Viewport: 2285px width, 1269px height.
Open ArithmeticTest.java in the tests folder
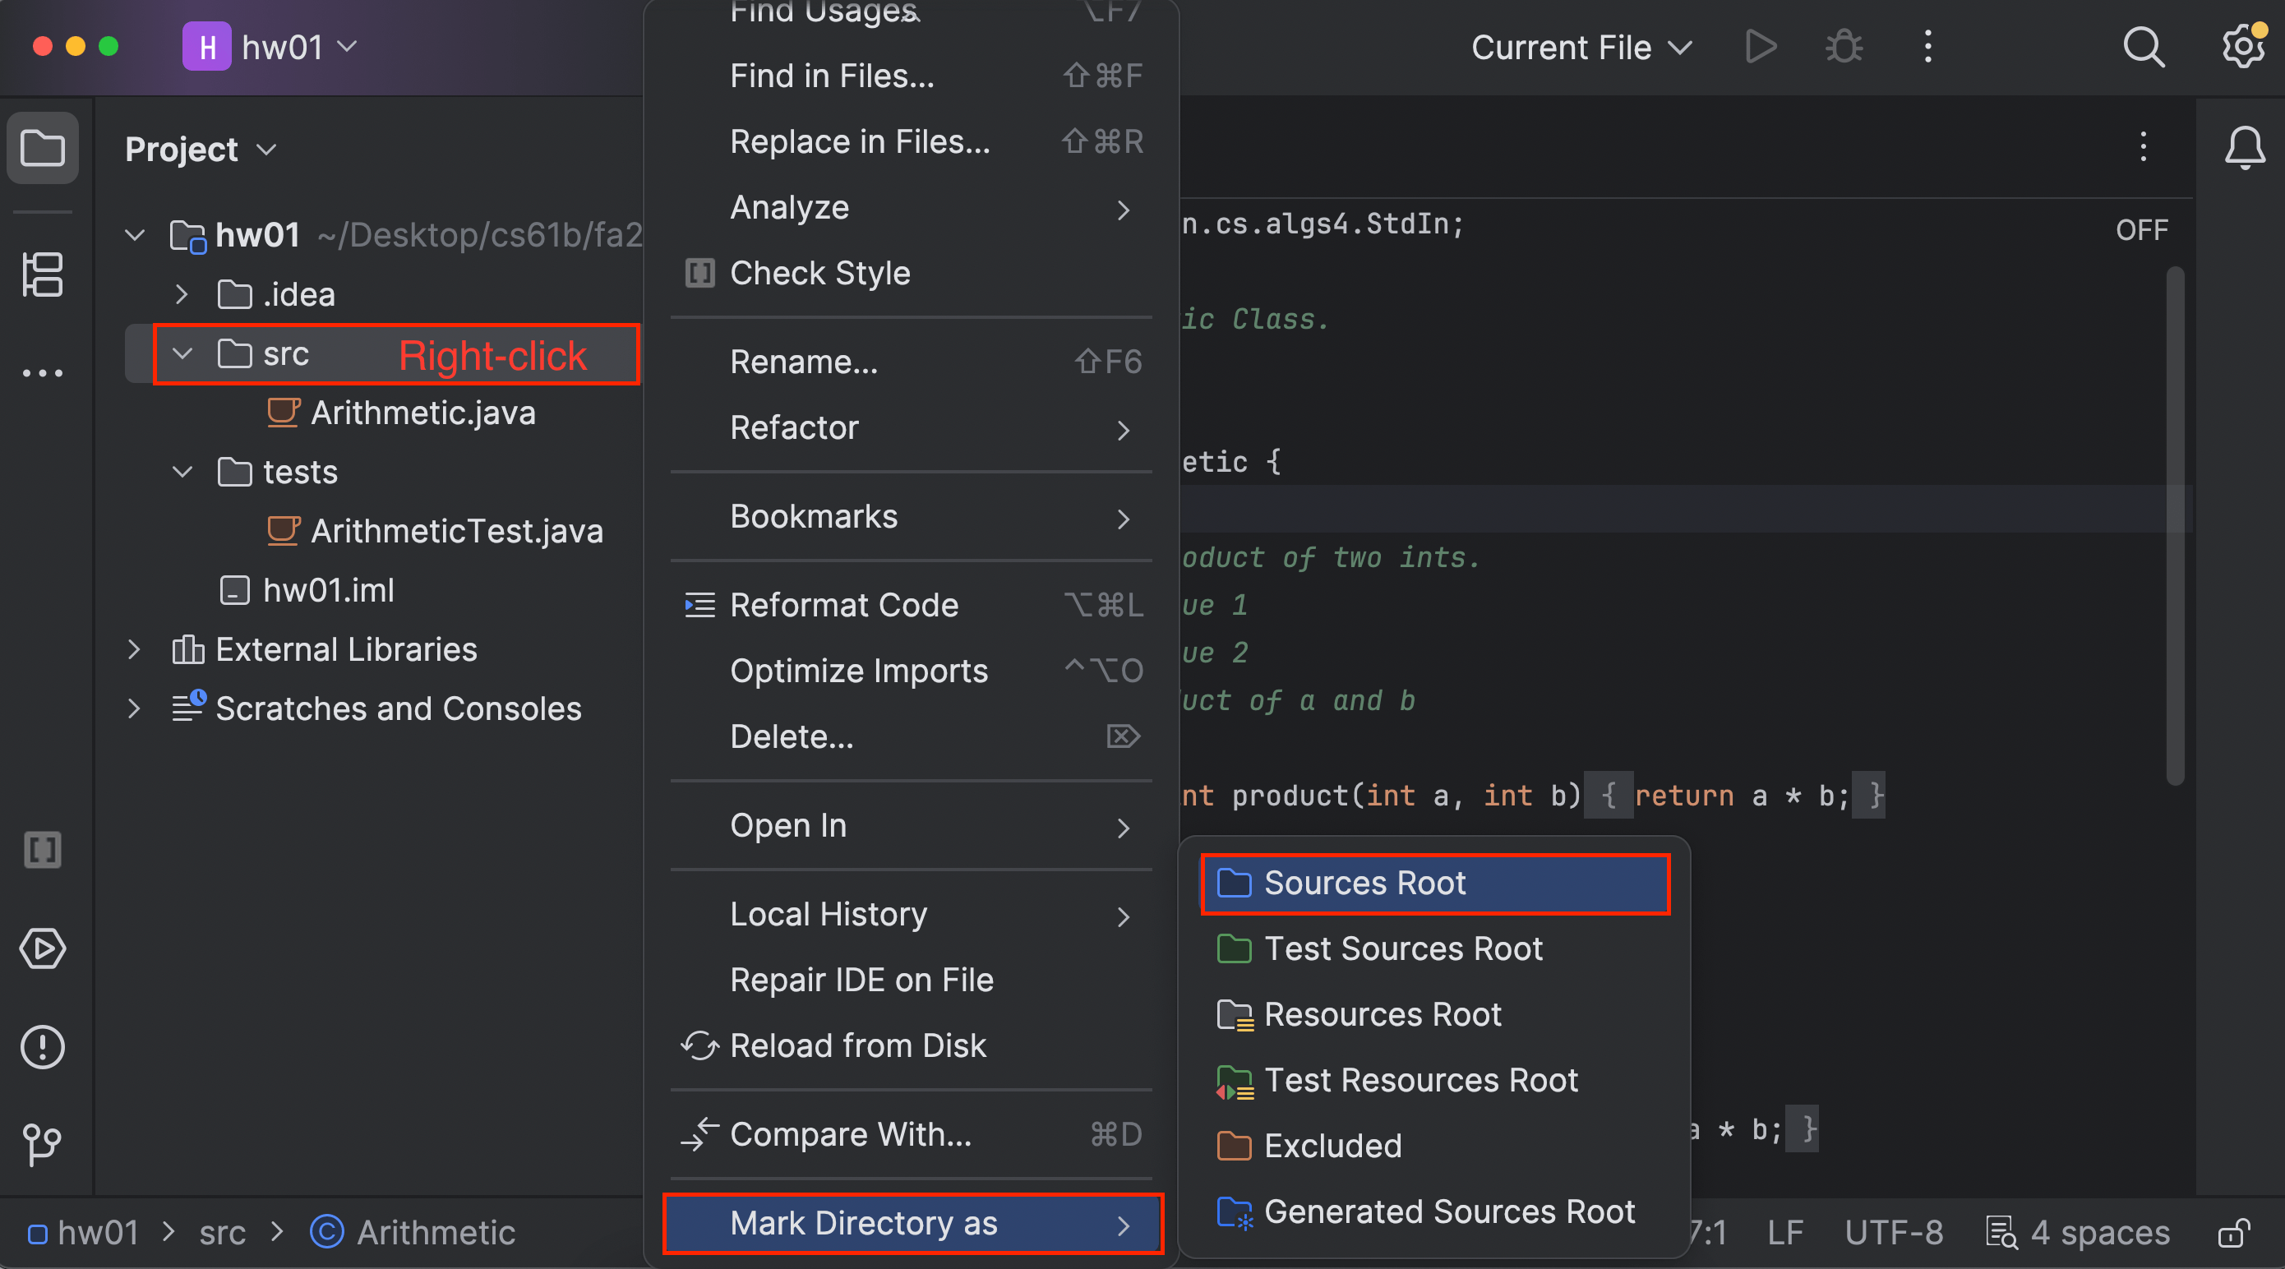456,530
